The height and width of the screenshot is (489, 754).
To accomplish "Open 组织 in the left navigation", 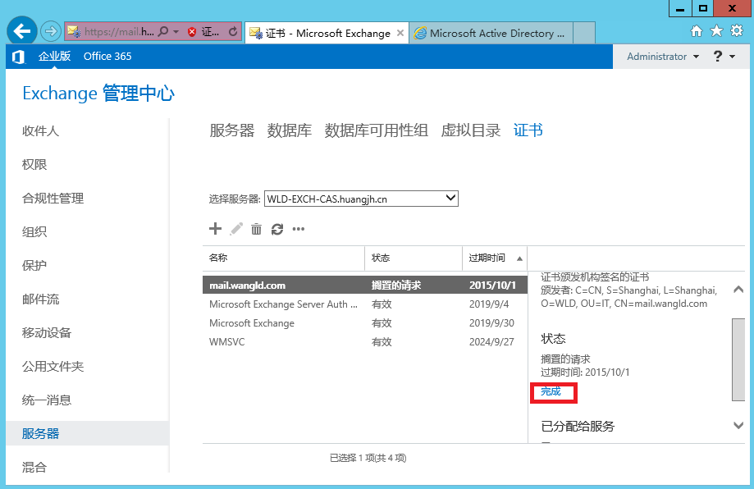I will click(x=34, y=231).
